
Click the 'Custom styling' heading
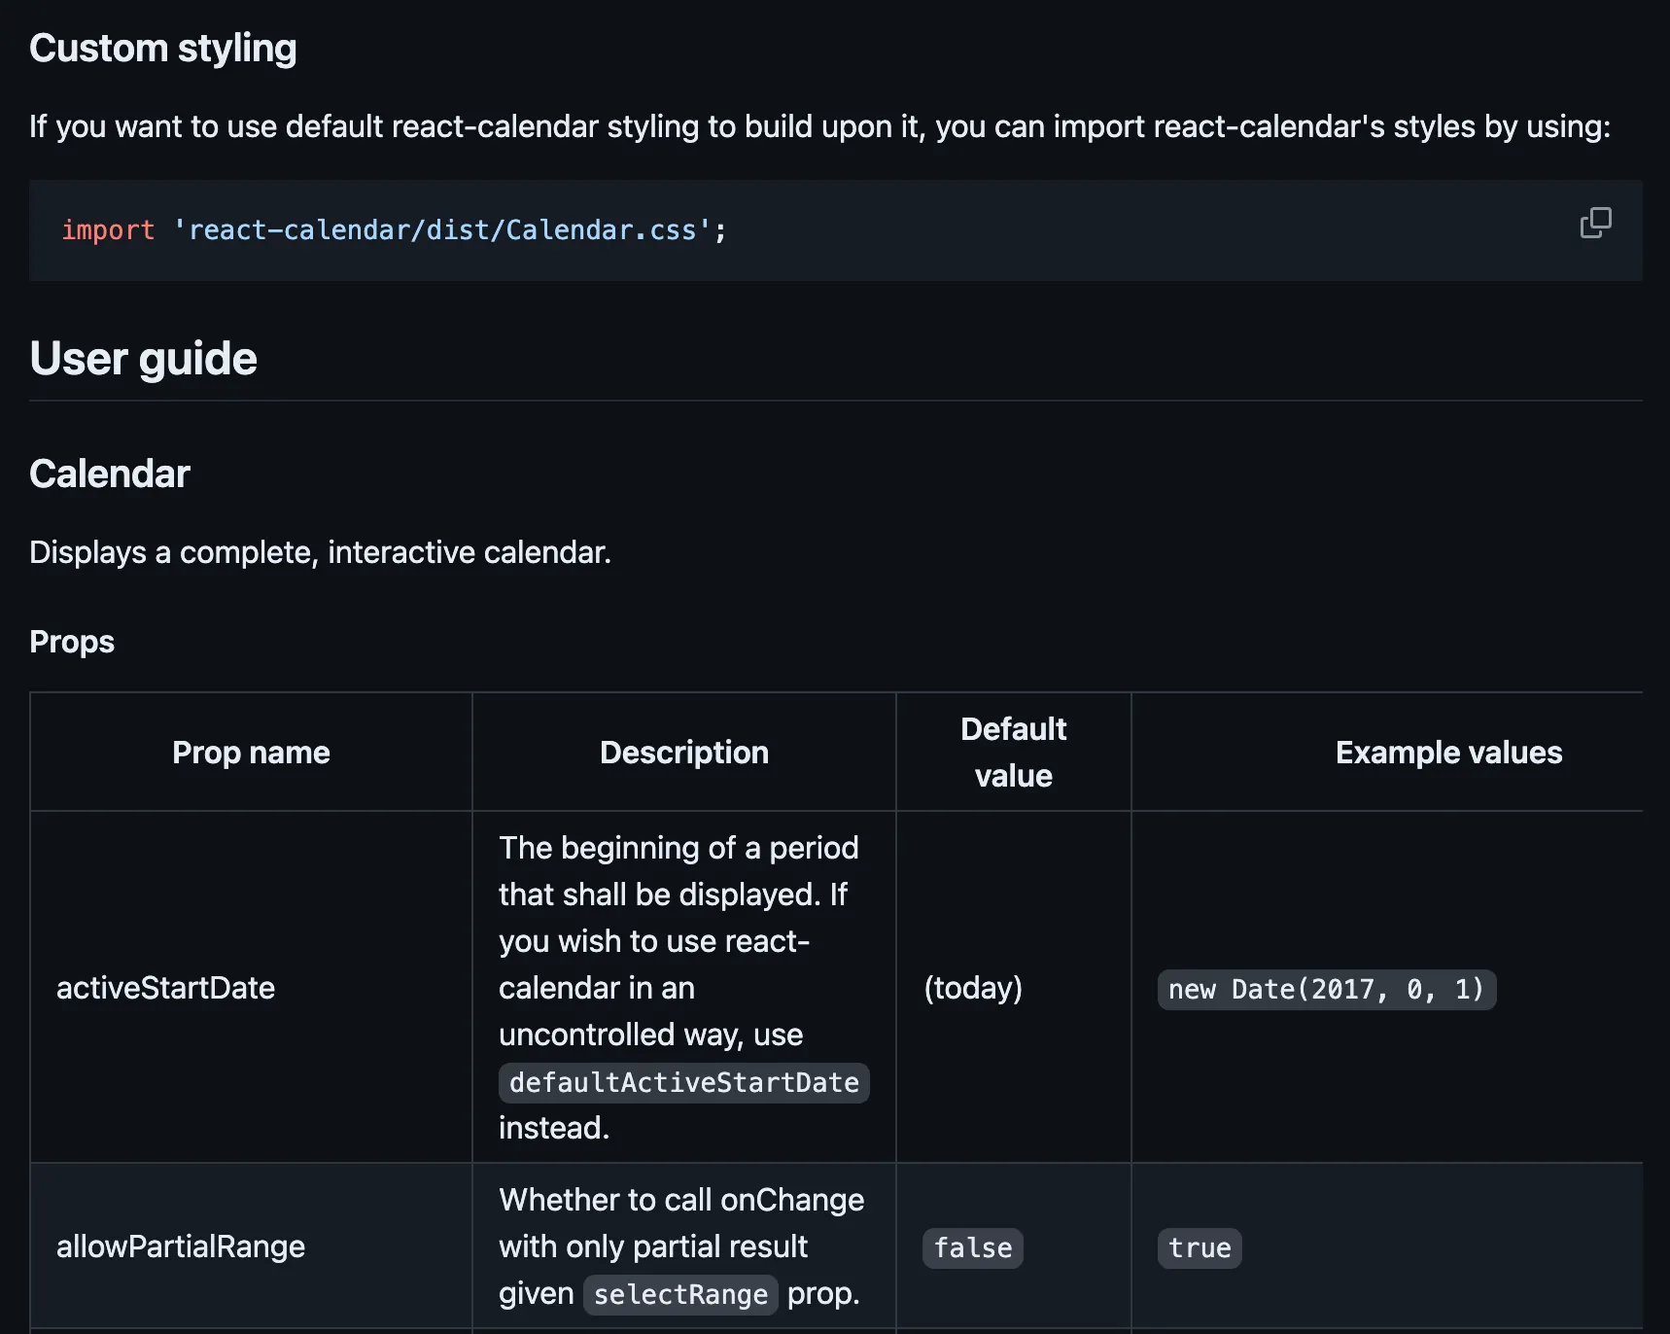point(163,49)
